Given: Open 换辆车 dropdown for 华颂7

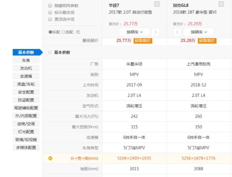Looking at the screenshot, I should click(134, 32).
